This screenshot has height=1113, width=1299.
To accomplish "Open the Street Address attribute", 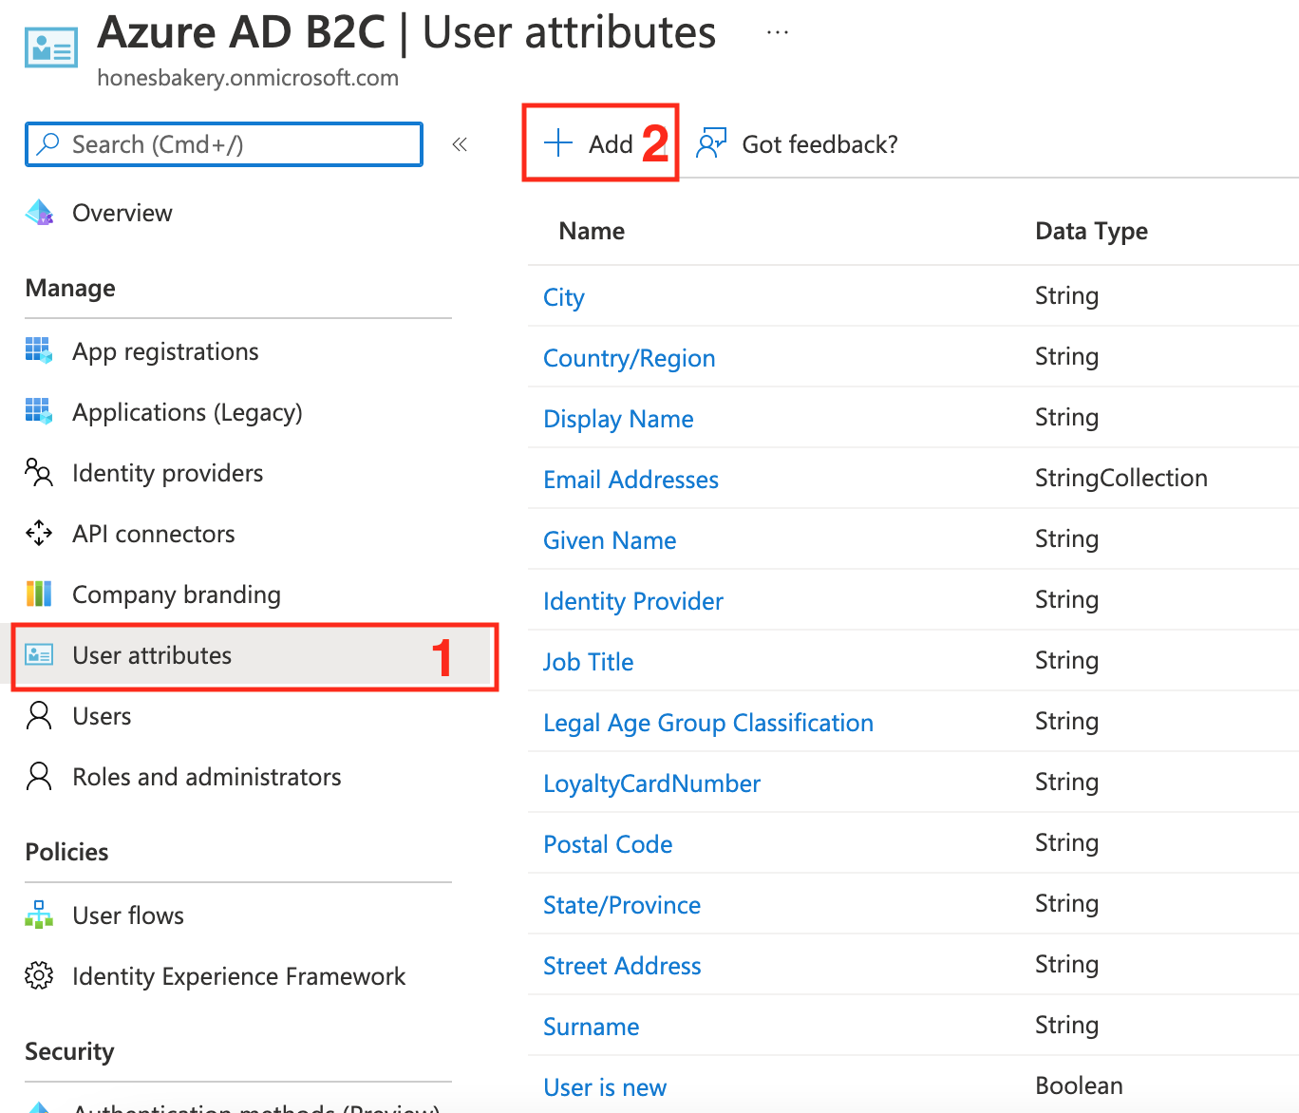I will tap(622, 966).
